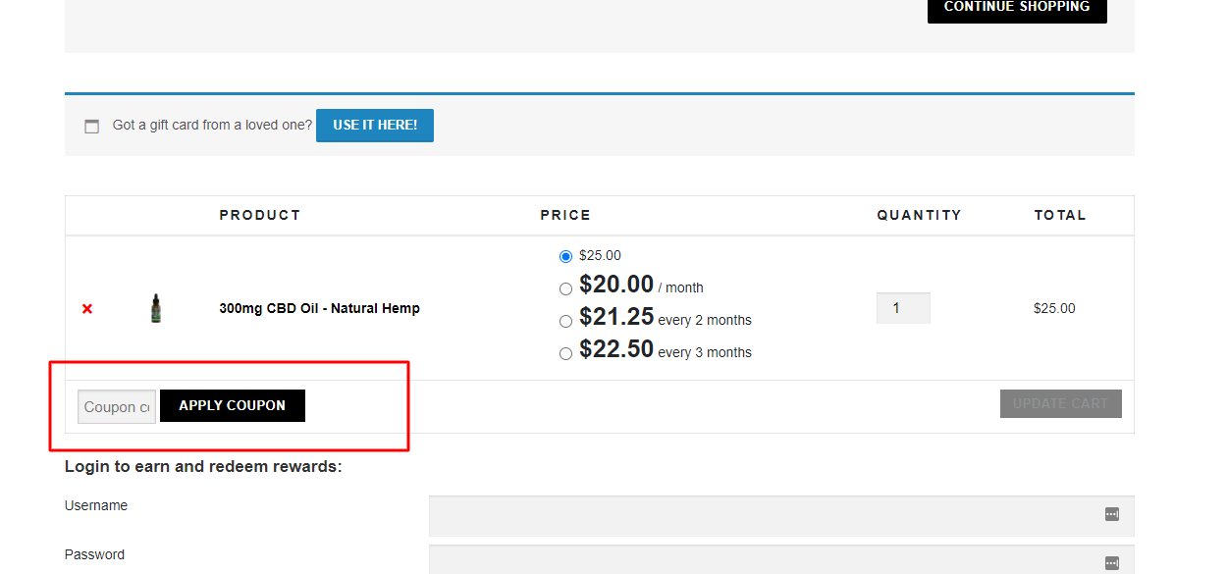Open the 300mg CBD Oil - Natural Hemp link
Viewport: 1227px width, 574px height.
click(319, 308)
